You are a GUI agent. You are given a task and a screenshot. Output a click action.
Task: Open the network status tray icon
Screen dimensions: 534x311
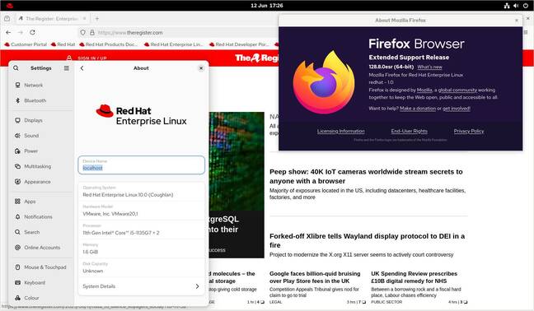pyautogui.click(x=507, y=6)
